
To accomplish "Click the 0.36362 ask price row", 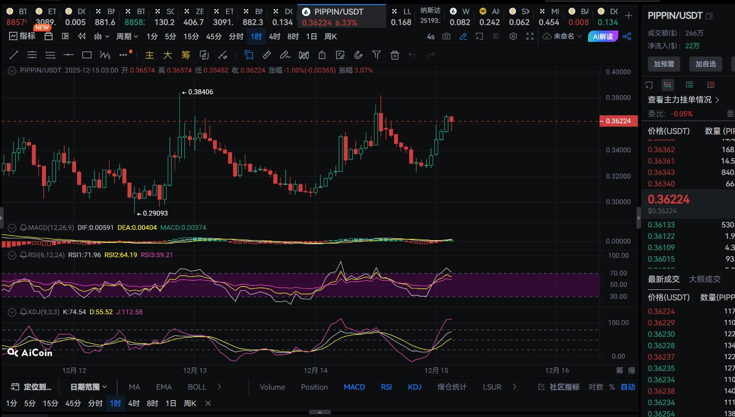I will (661, 149).
